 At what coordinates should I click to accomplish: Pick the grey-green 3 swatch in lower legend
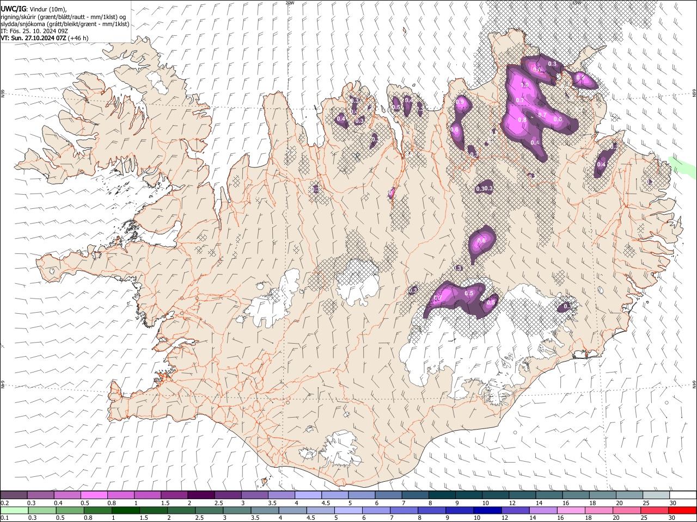[237, 510]
